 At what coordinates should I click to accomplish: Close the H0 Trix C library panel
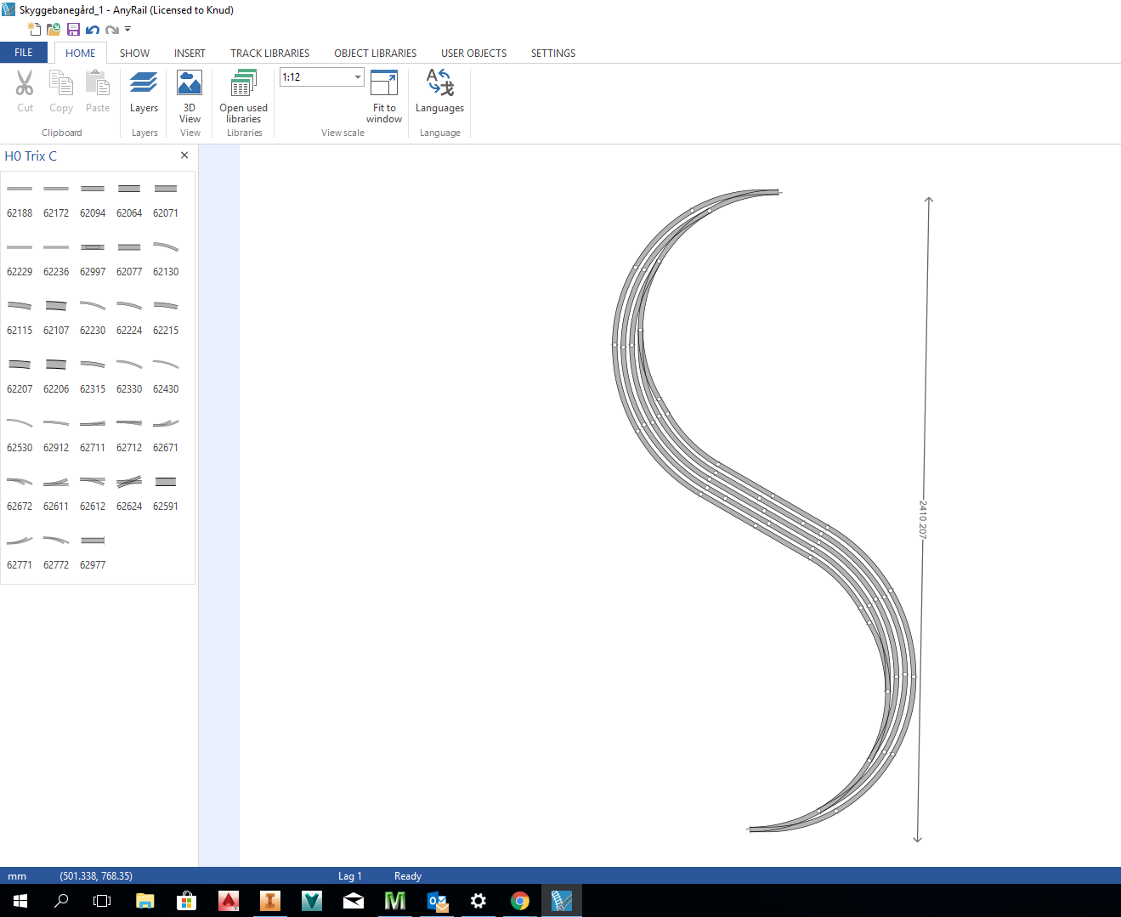184,156
